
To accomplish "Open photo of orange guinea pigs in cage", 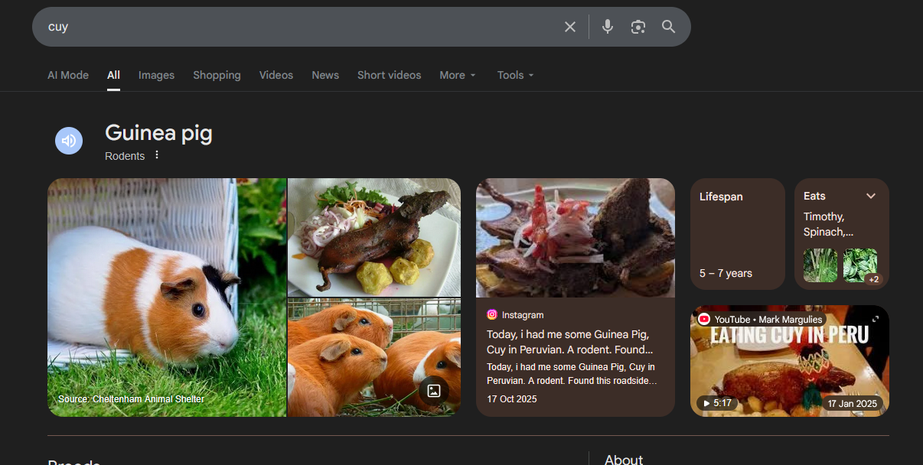I will coord(374,358).
